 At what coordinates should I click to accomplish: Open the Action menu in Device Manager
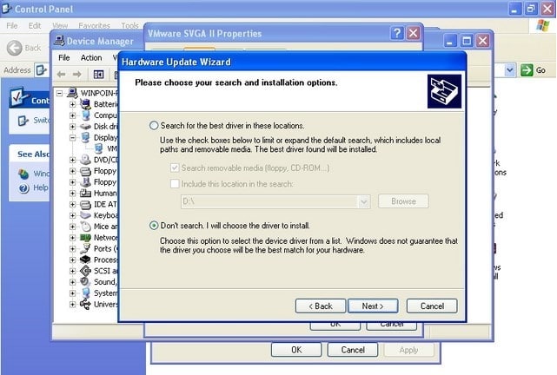(x=91, y=57)
